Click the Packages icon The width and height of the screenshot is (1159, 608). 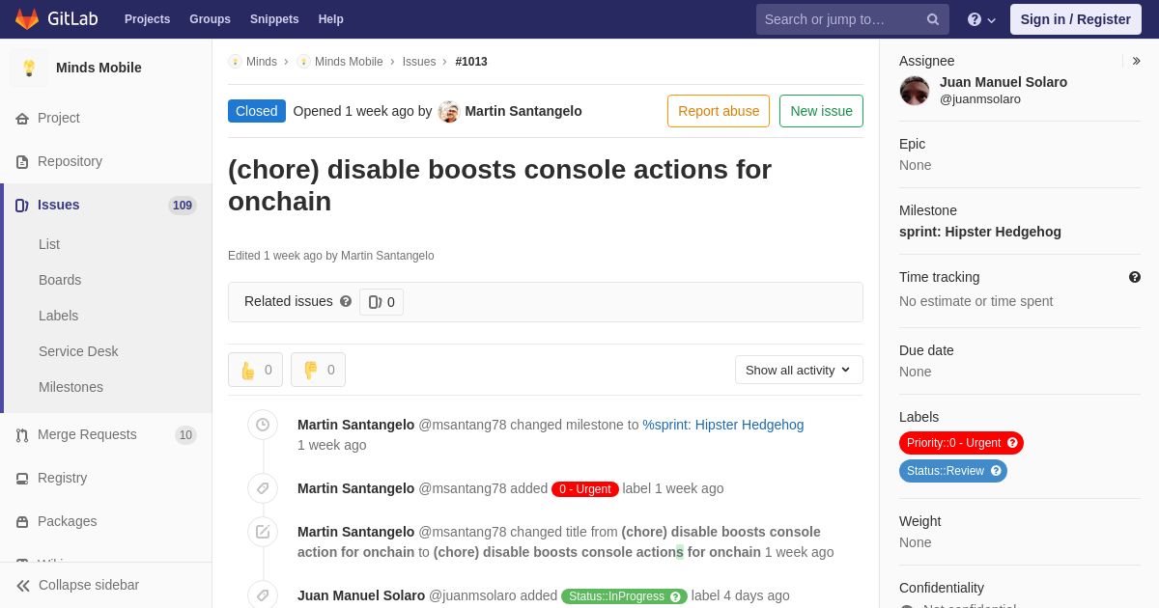22,522
